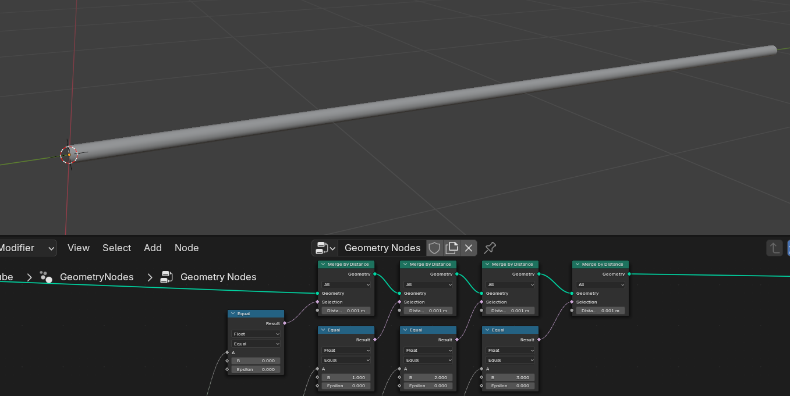
Task: Click the Geometry Nodes breadcrumb label
Action: [218, 277]
